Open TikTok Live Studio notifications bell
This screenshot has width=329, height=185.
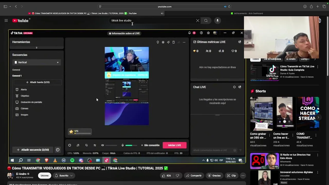[x=189, y=33]
